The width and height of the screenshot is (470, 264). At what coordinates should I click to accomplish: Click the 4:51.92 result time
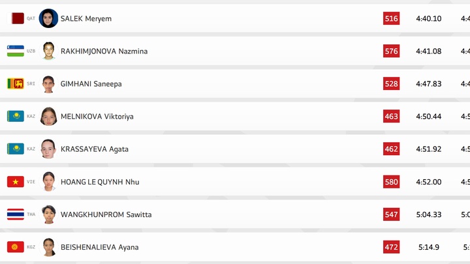pyautogui.click(x=428, y=149)
